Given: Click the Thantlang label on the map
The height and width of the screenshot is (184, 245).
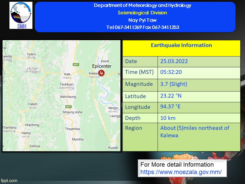Looking at the screenshot, I should (9, 128).
